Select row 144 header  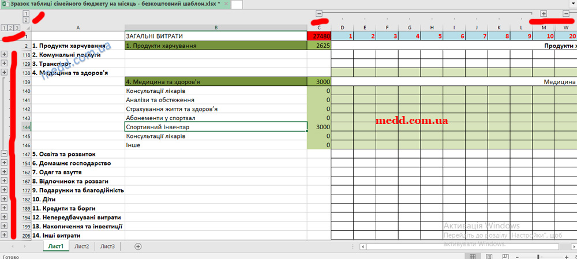26,127
